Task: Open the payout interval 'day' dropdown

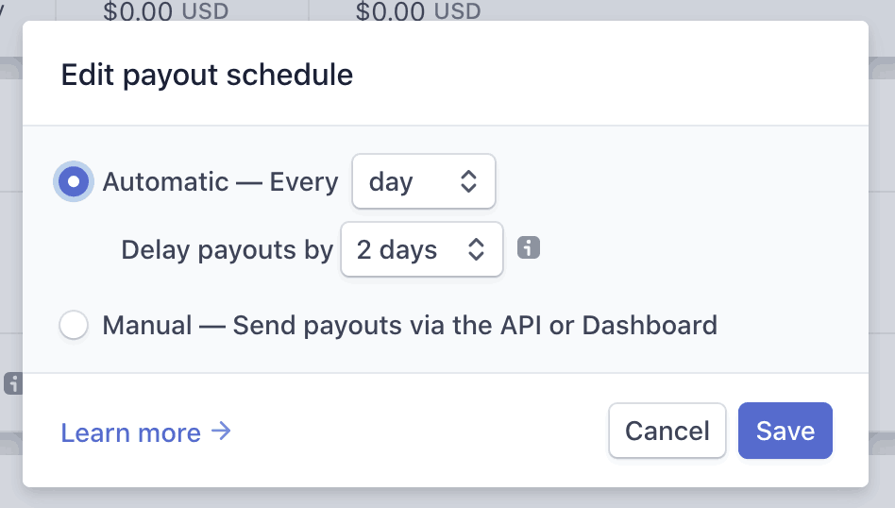Action: point(424,181)
